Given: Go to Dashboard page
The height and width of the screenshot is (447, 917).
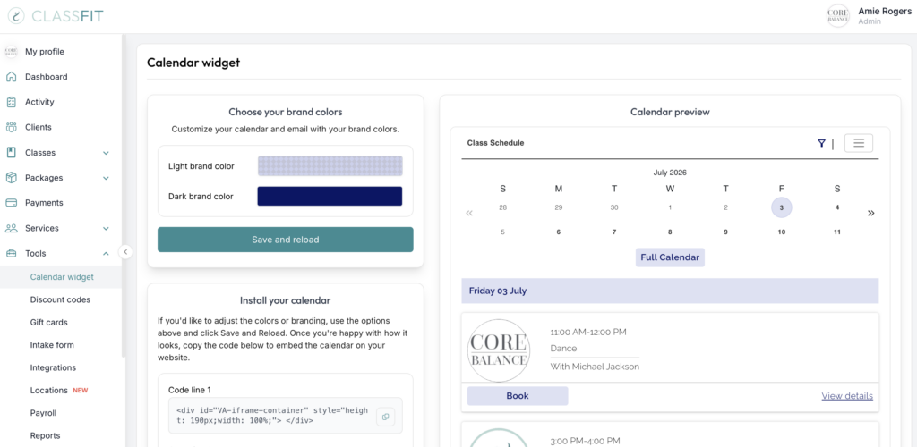Looking at the screenshot, I should [47, 77].
